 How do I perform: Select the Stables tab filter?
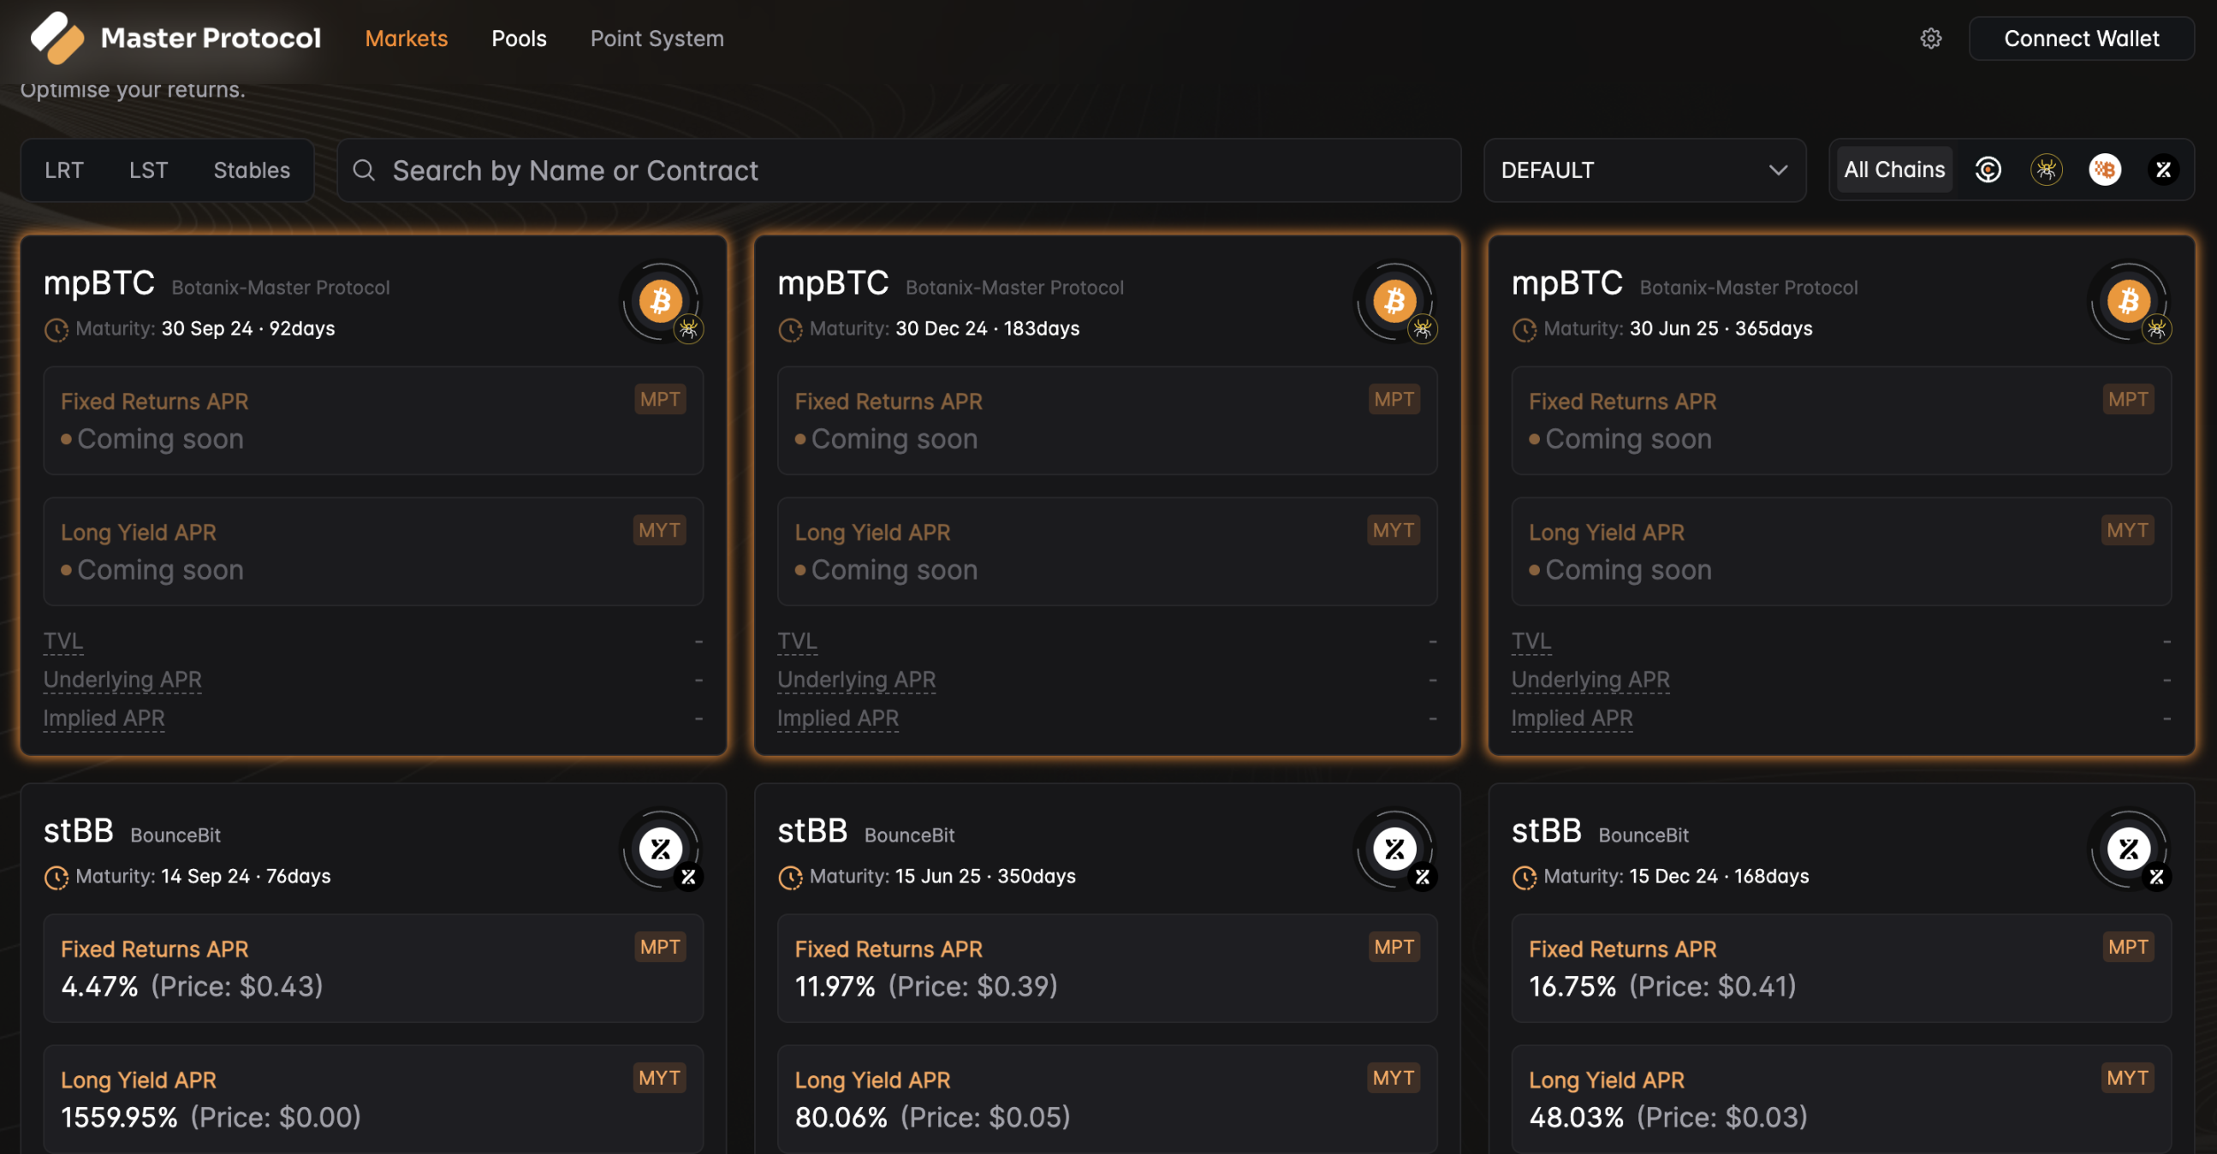coord(251,167)
